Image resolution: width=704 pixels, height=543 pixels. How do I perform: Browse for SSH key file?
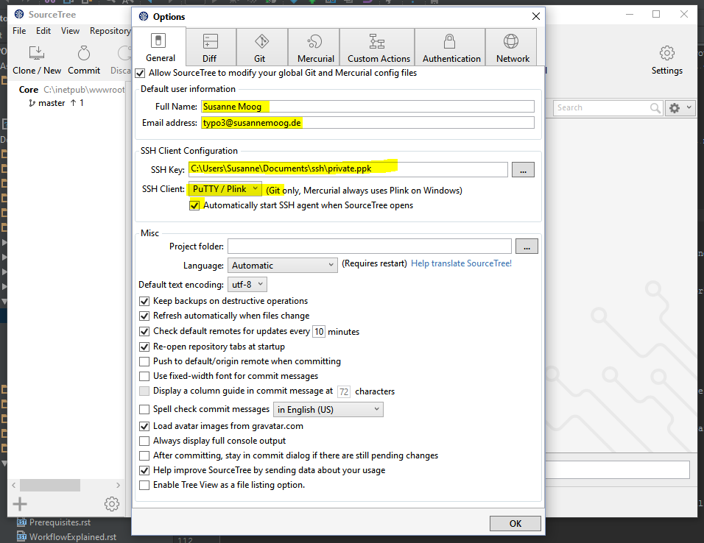[523, 170]
